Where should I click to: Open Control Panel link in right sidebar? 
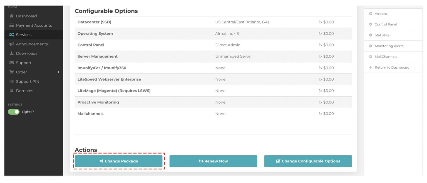pyautogui.click(x=386, y=24)
